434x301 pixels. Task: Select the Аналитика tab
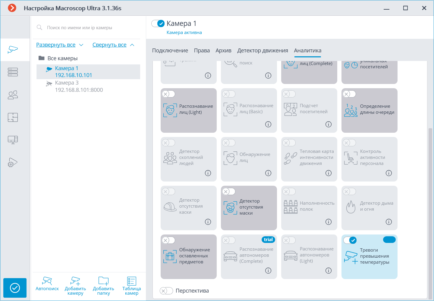308,51
